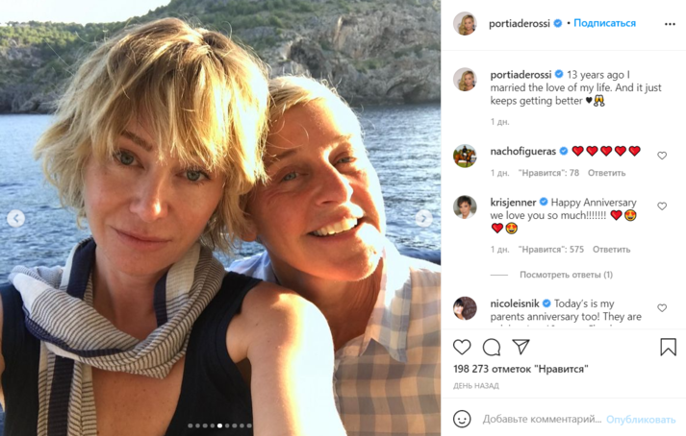Select the carousel pagination dots
The height and width of the screenshot is (436, 686).
coord(220,425)
